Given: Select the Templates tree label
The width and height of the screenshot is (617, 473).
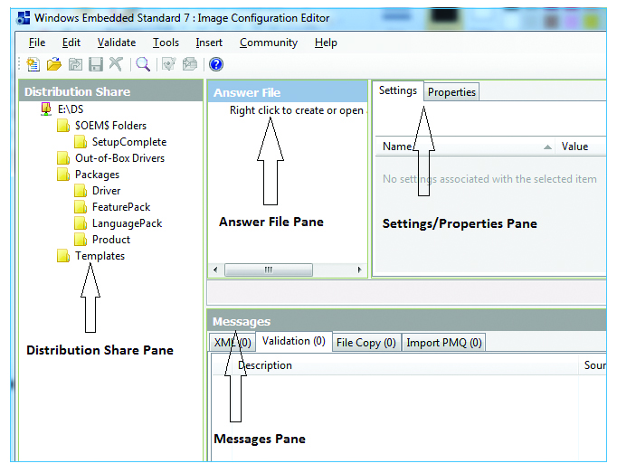Looking at the screenshot, I should pyautogui.click(x=100, y=256).
